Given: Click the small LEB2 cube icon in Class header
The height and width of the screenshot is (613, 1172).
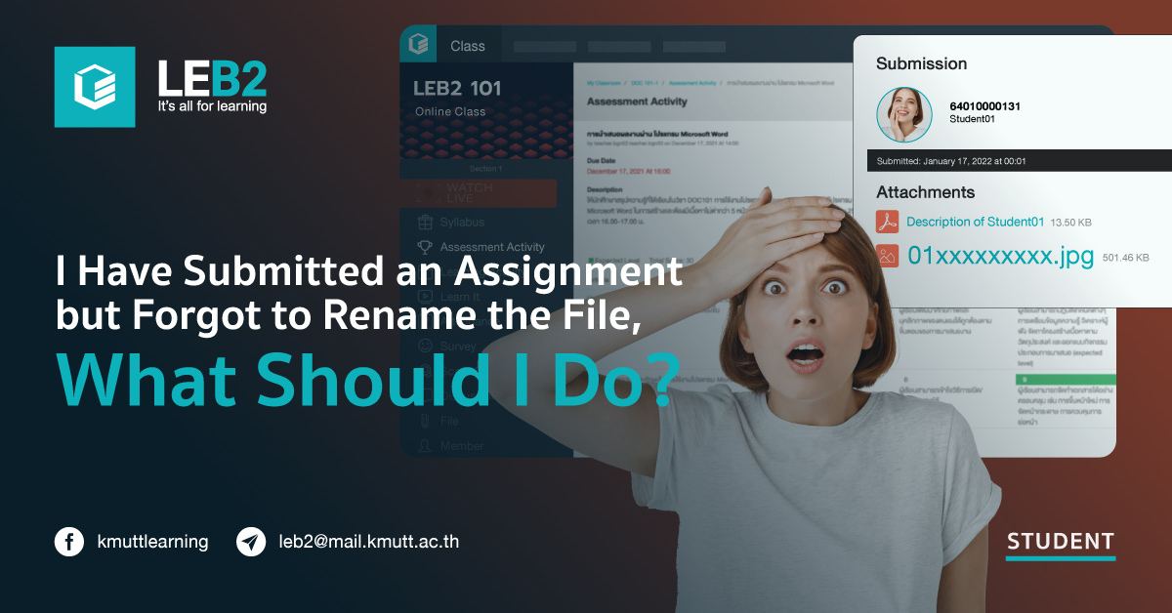Looking at the screenshot, I should click(x=419, y=45).
